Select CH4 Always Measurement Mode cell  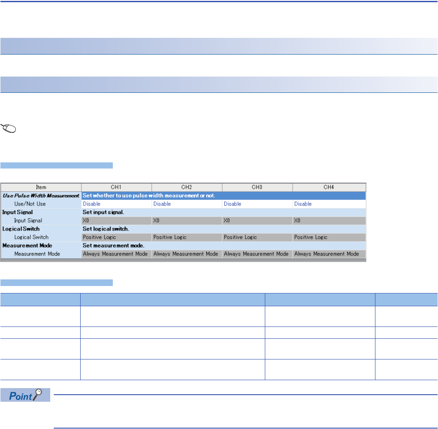click(x=329, y=254)
